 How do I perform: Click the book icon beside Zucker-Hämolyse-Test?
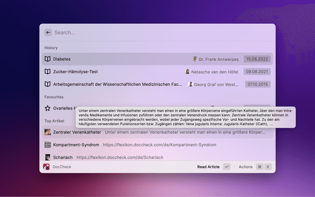tap(48, 71)
